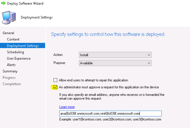190x128 pixels.
Task: Switch to the Alerts step
Action: point(11,65)
